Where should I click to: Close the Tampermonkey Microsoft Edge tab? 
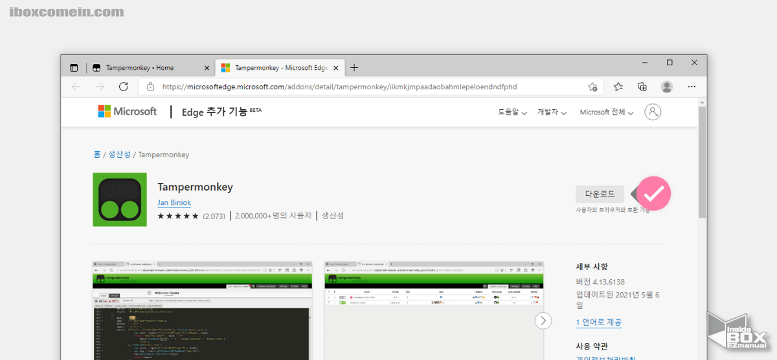[337, 67]
